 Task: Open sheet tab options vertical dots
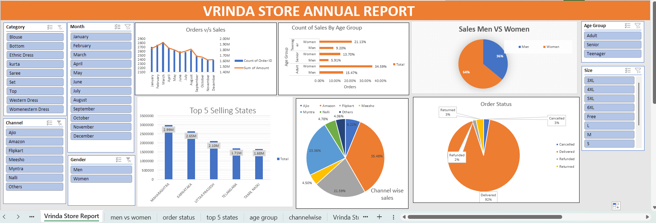coord(393,217)
